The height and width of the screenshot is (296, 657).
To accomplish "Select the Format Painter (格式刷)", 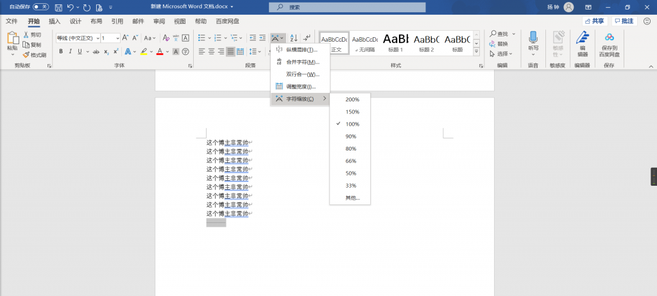I will pos(35,55).
